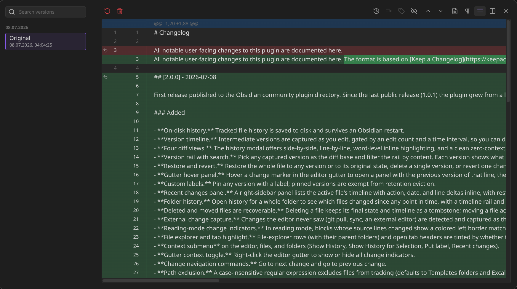Go to next change with down chevron
This screenshot has height=289, width=517.
[441, 11]
